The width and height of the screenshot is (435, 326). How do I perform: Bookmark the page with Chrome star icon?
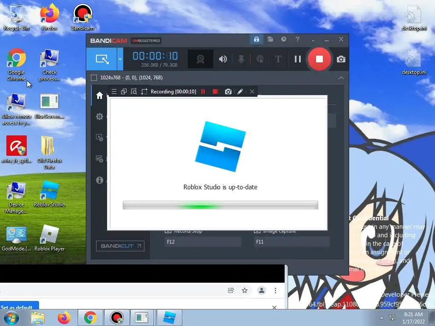(244, 290)
